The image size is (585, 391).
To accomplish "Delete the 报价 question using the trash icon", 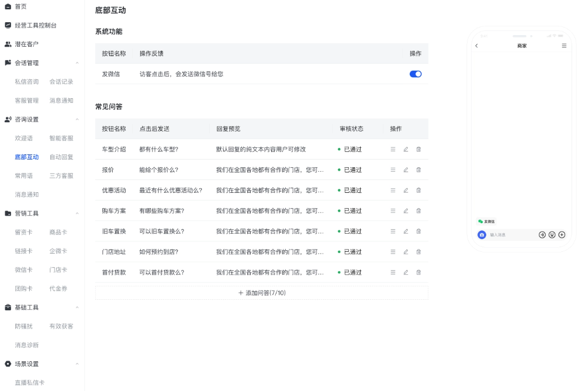I will click(418, 169).
